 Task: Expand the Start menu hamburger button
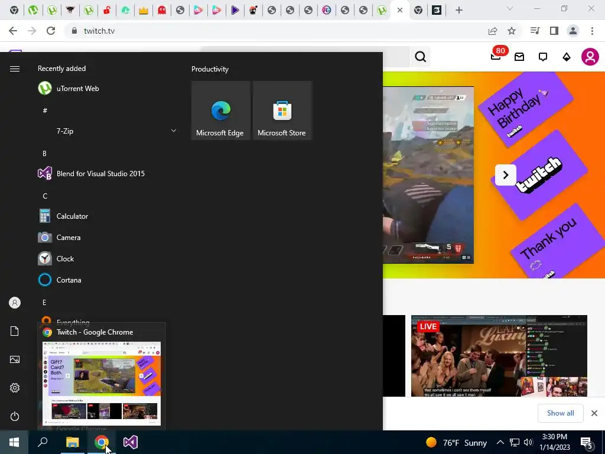[x=15, y=69]
